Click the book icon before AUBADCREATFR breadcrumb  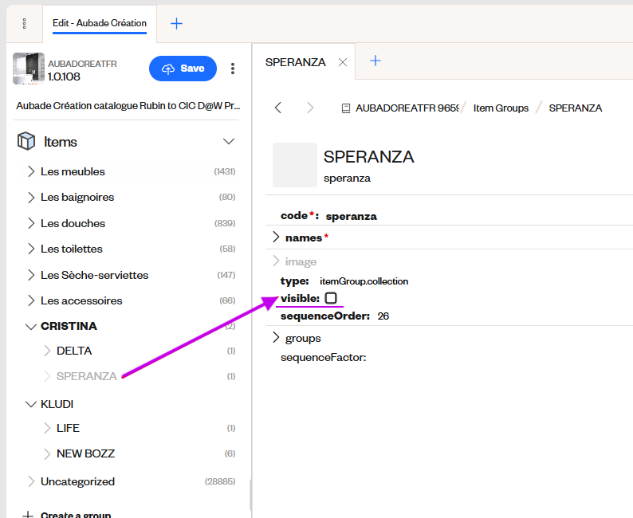[346, 108]
